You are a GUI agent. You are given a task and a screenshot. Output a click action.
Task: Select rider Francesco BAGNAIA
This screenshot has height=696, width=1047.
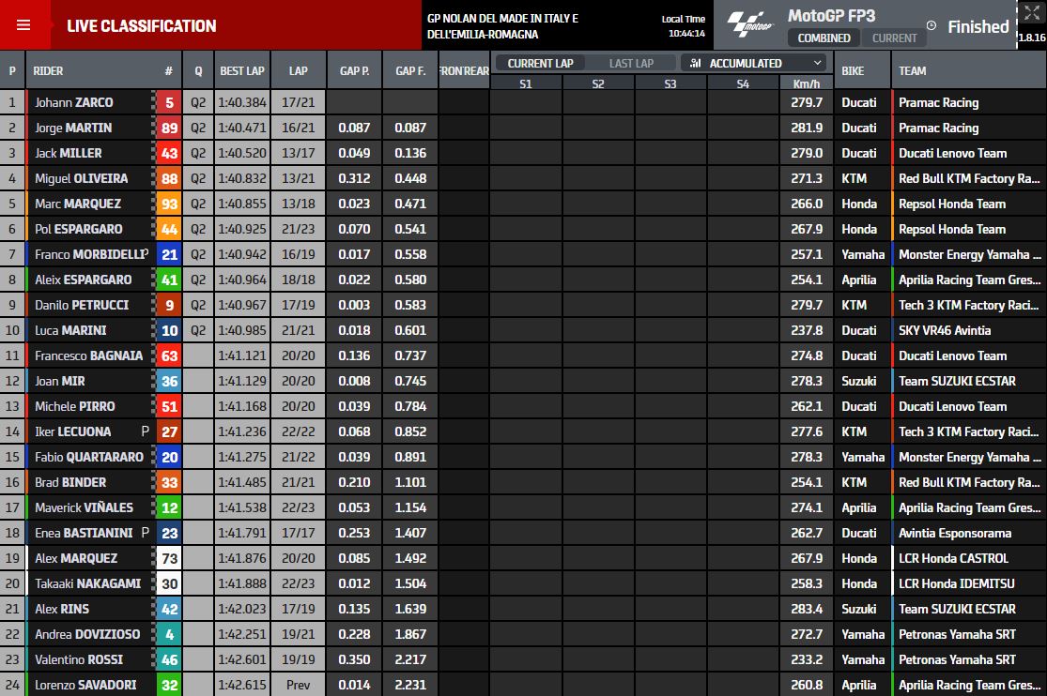(x=89, y=356)
